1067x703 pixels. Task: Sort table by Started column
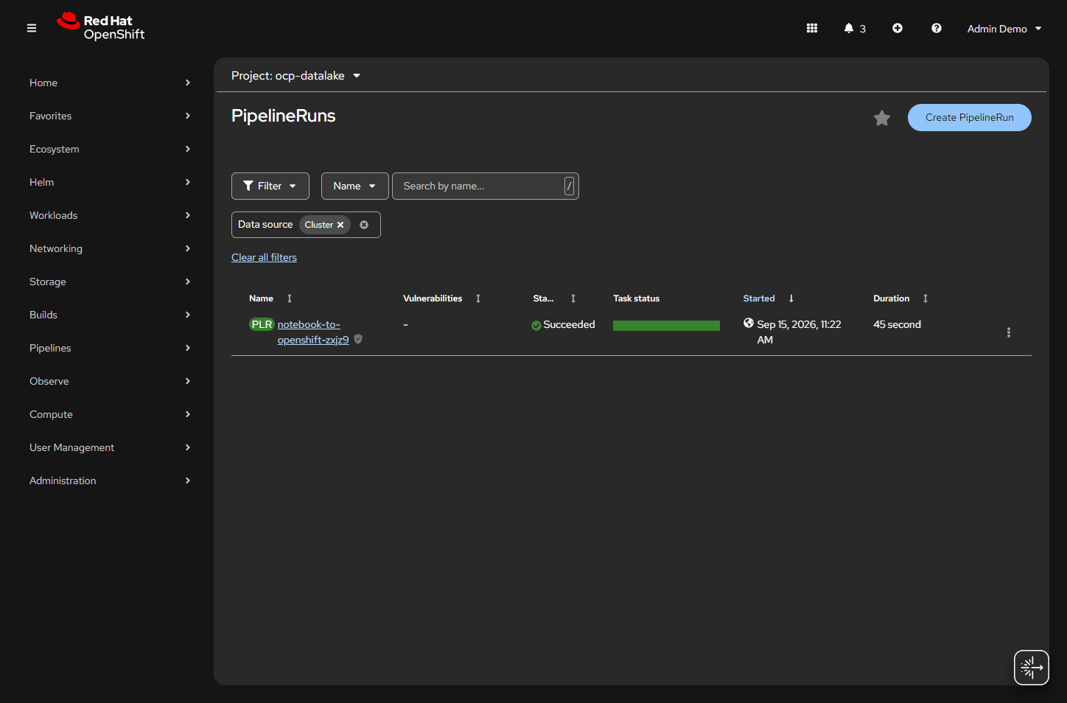pos(769,298)
